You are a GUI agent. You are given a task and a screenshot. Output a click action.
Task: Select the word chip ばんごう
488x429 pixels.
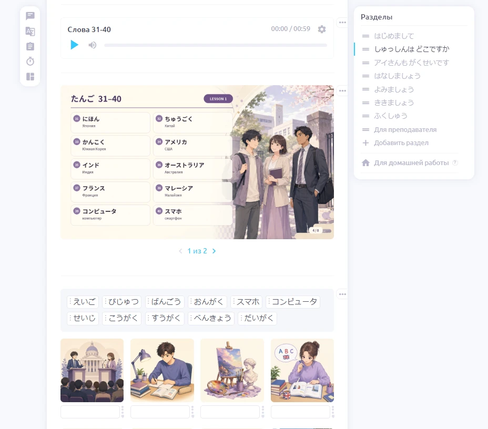tap(165, 302)
